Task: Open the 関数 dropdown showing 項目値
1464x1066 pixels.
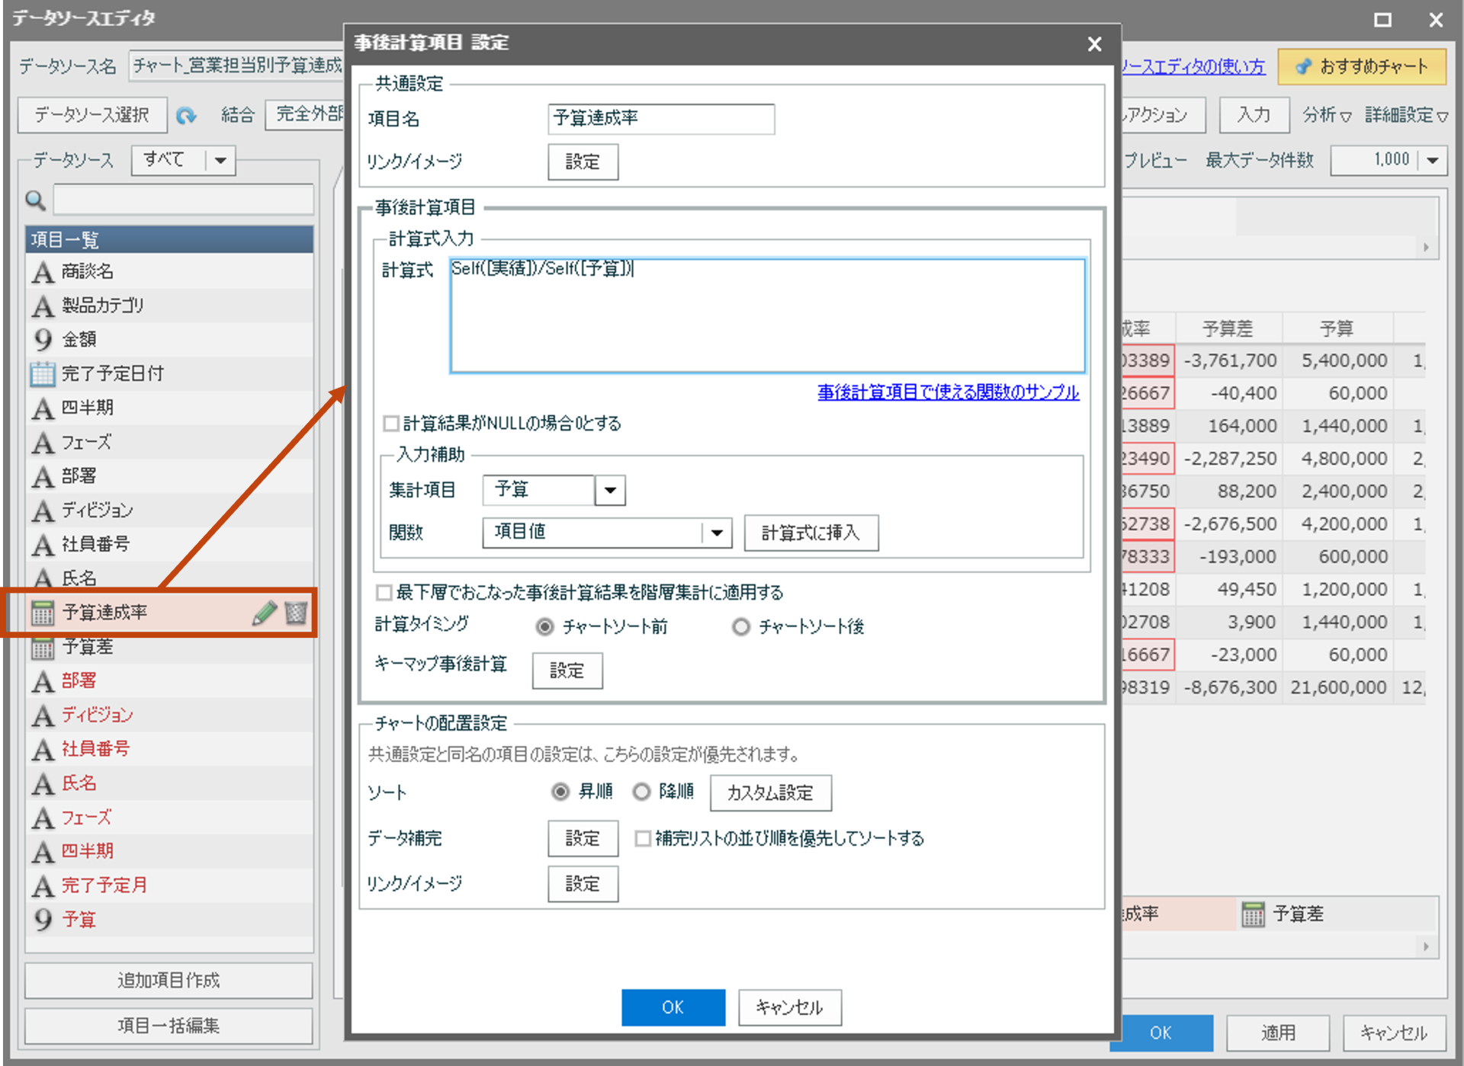Action: coord(717,532)
